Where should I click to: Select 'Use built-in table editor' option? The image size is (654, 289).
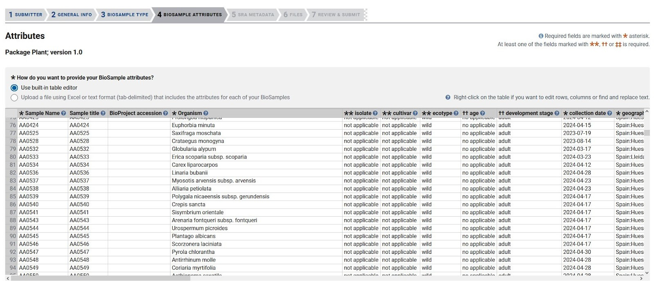[x=14, y=88]
